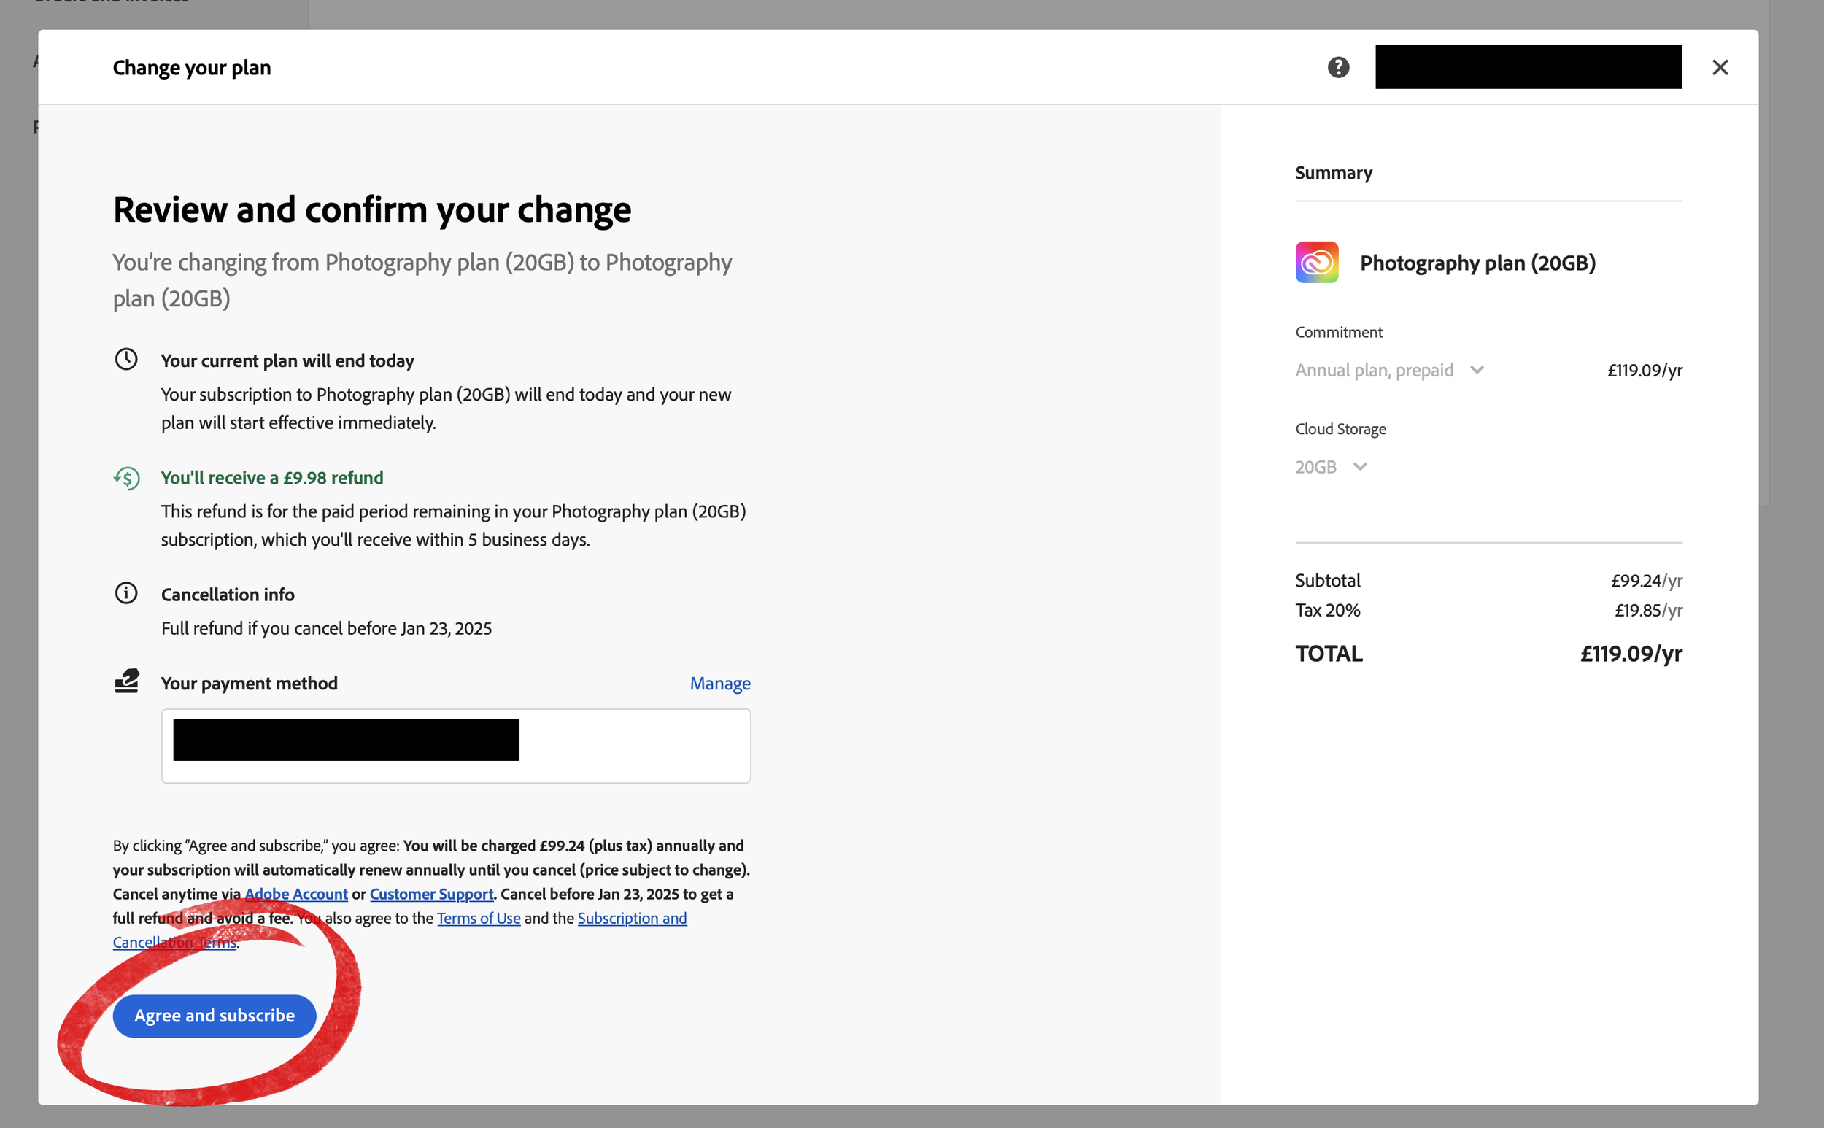Screen dimensions: 1824x1128
Task: Open the Annual plan, prepaid commitment dropdown
Action: [x=1375, y=370]
